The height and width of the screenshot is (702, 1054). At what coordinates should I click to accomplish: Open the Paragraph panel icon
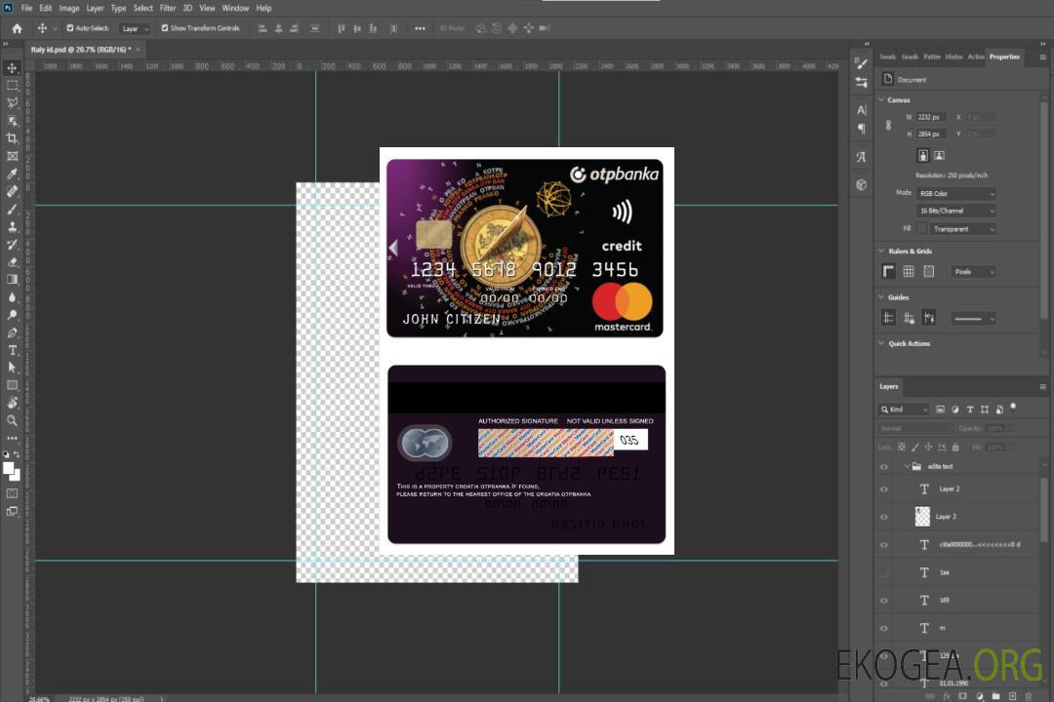[862, 129]
